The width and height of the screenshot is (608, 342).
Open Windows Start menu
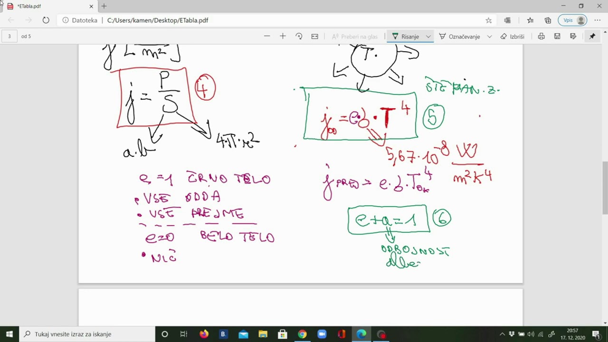[x=9, y=334]
